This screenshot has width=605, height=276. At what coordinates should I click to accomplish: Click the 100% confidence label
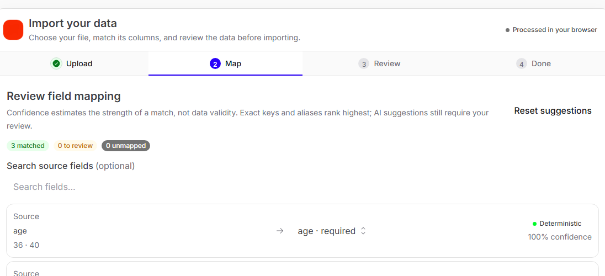pyautogui.click(x=560, y=237)
